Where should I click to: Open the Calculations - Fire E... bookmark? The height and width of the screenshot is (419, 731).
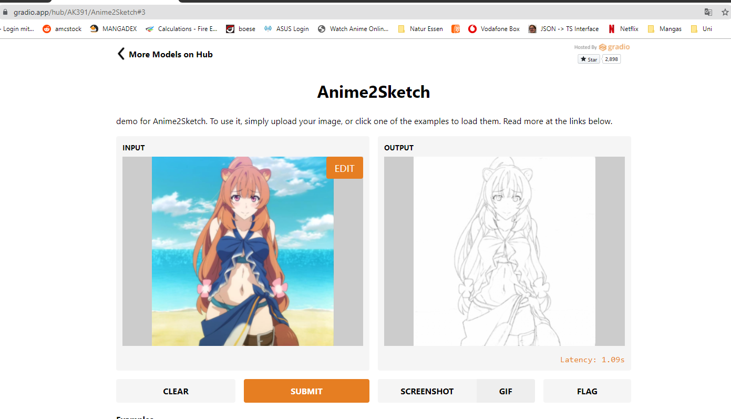pyautogui.click(x=181, y=29)
